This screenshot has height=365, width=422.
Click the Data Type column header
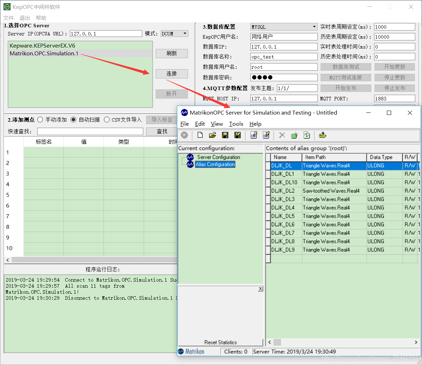[384, 157]
